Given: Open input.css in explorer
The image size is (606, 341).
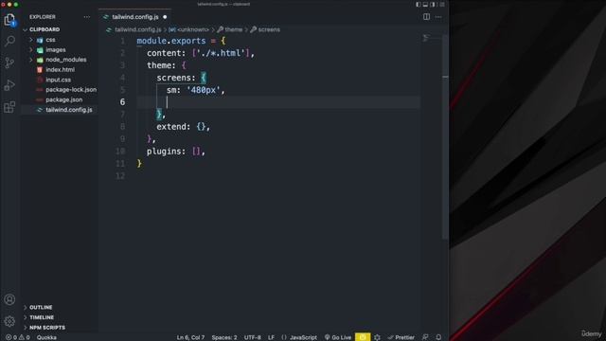Looking at the screenshot, I should coord(58,80).
